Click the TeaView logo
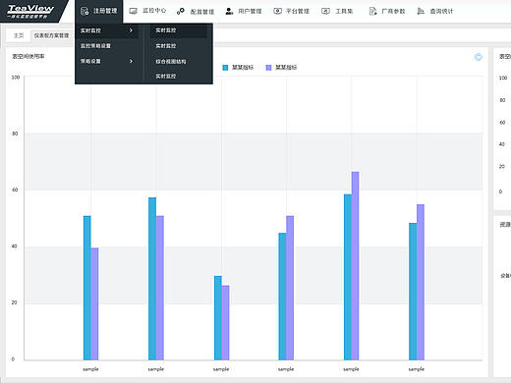The width and height of the screenshot is (511, 383). [30, 11]
